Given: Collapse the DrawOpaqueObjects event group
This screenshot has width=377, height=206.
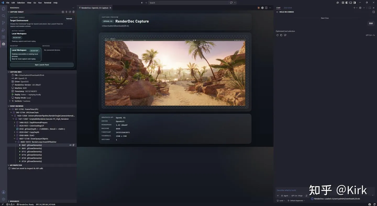Looking at the screenshot, I should [15, 139].
